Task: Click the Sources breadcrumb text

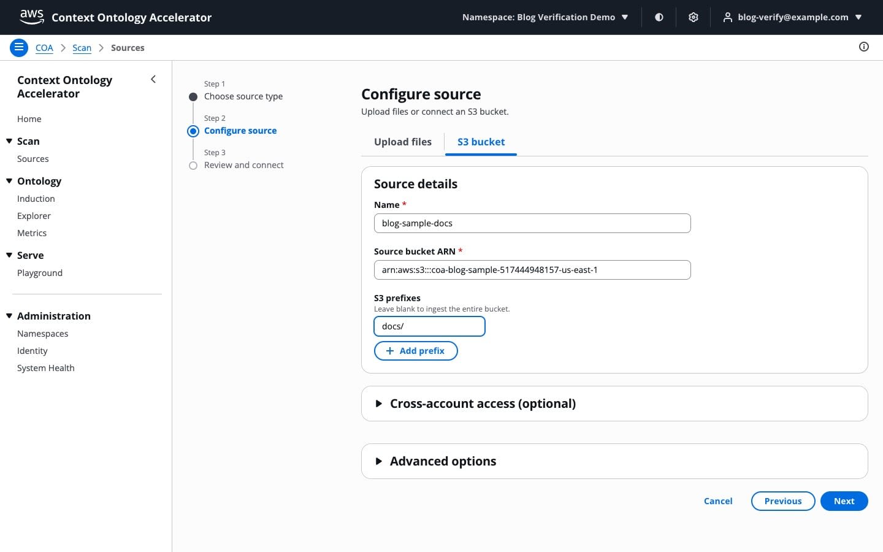Action: click(x=128, y=48)
